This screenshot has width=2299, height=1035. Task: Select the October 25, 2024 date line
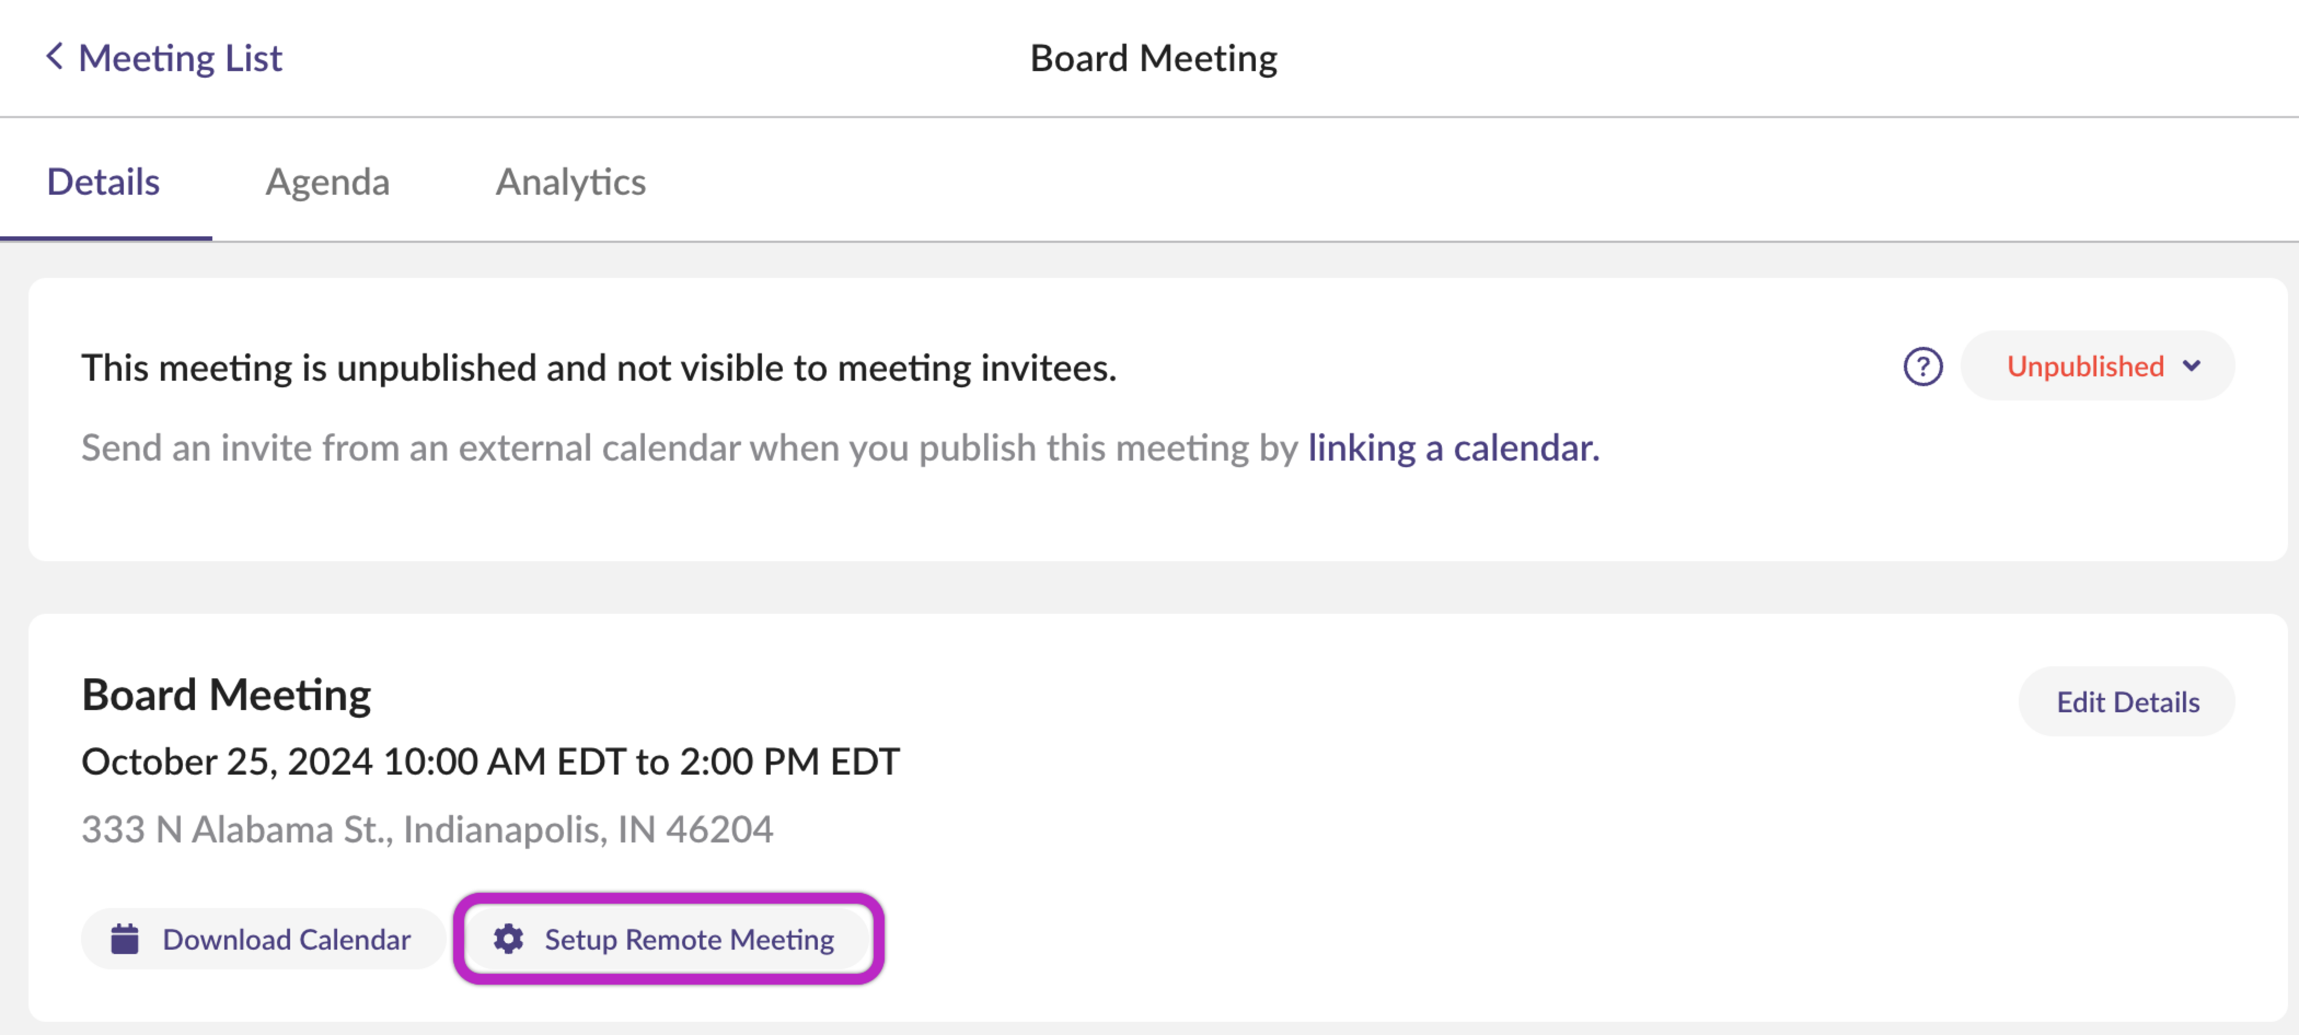pos(491,761)
